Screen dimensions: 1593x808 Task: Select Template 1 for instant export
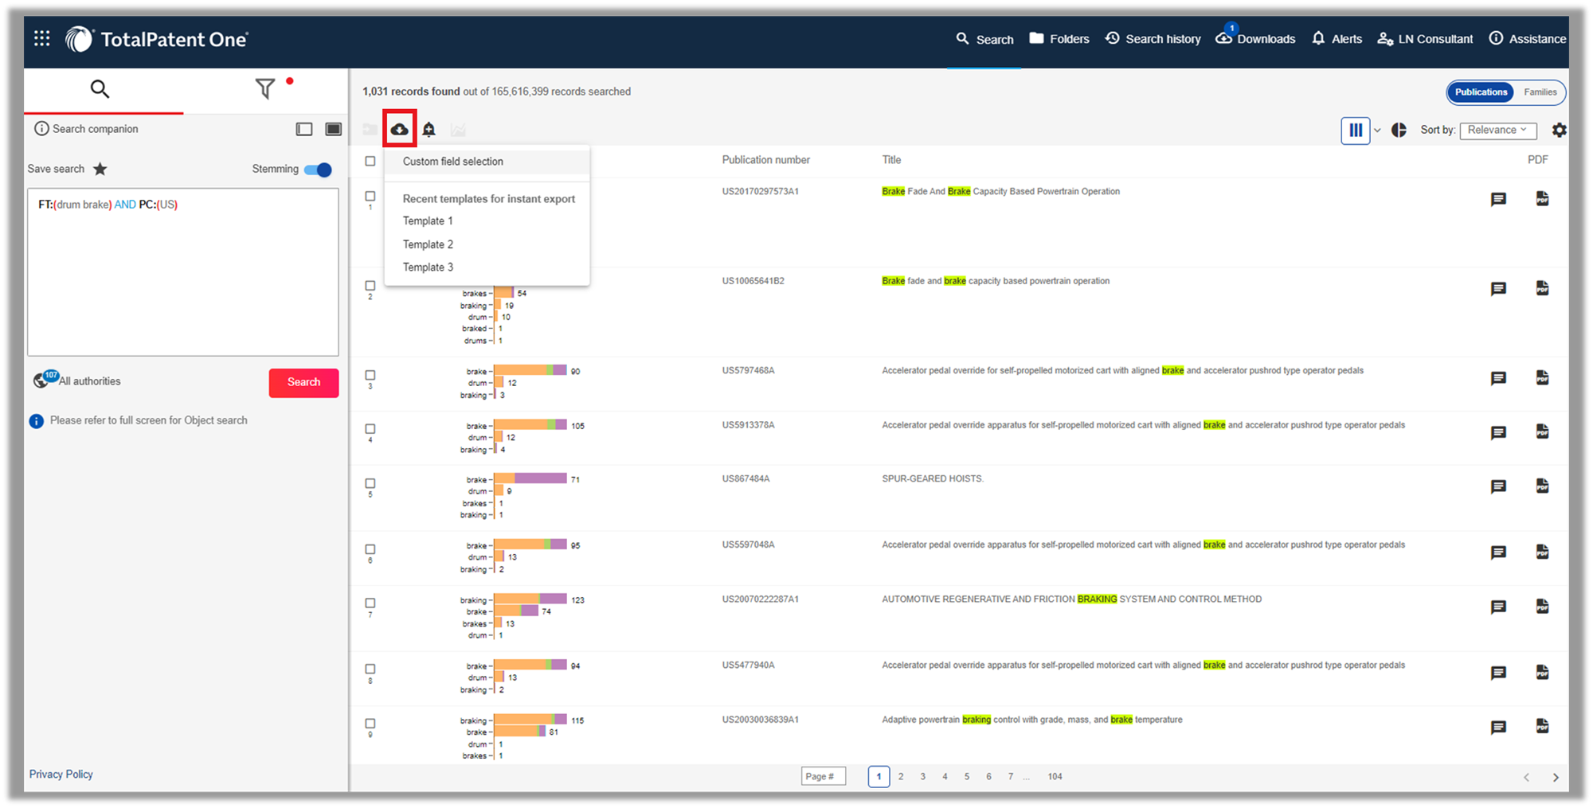coord(428,221)
